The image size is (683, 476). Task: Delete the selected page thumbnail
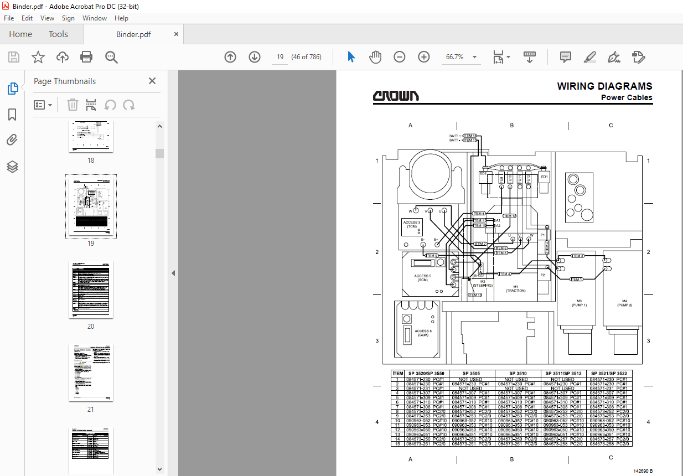pos(73,105)
